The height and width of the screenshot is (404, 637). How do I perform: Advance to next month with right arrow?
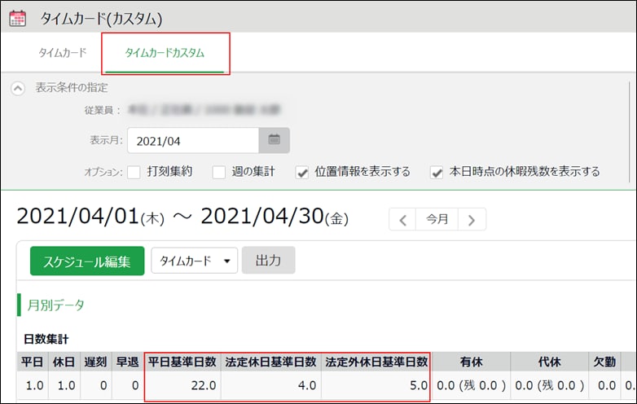472,219
